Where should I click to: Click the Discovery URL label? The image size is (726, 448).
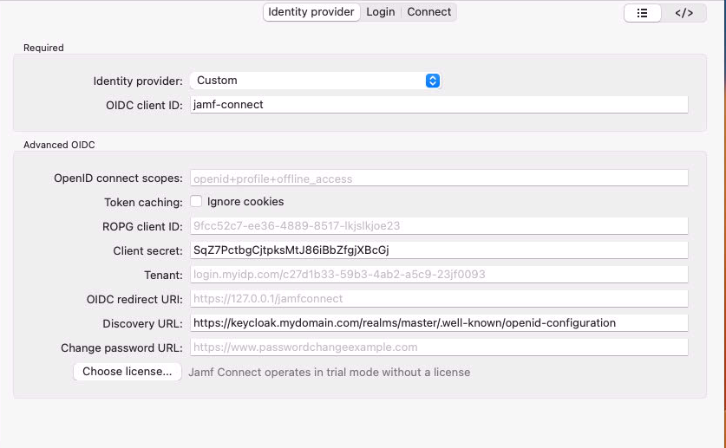click(142, 323)
